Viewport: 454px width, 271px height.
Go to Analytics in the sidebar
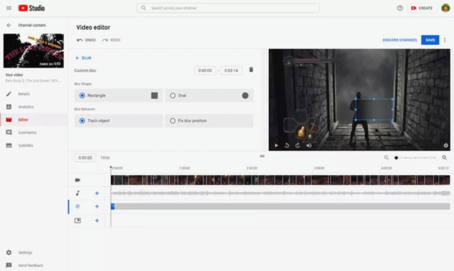pyautogui.click(x=26, y=107)
